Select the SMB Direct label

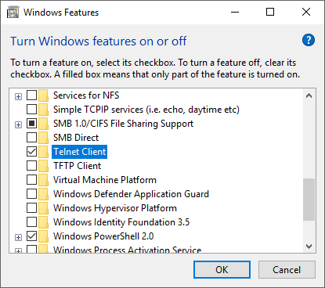[x=76, y=138]
